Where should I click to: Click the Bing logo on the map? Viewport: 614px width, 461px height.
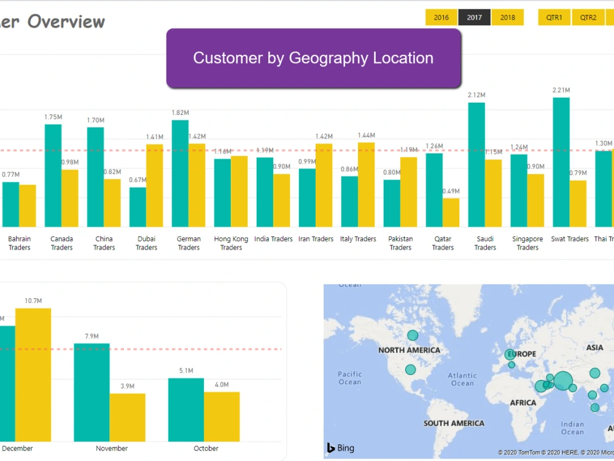(339, 448)
